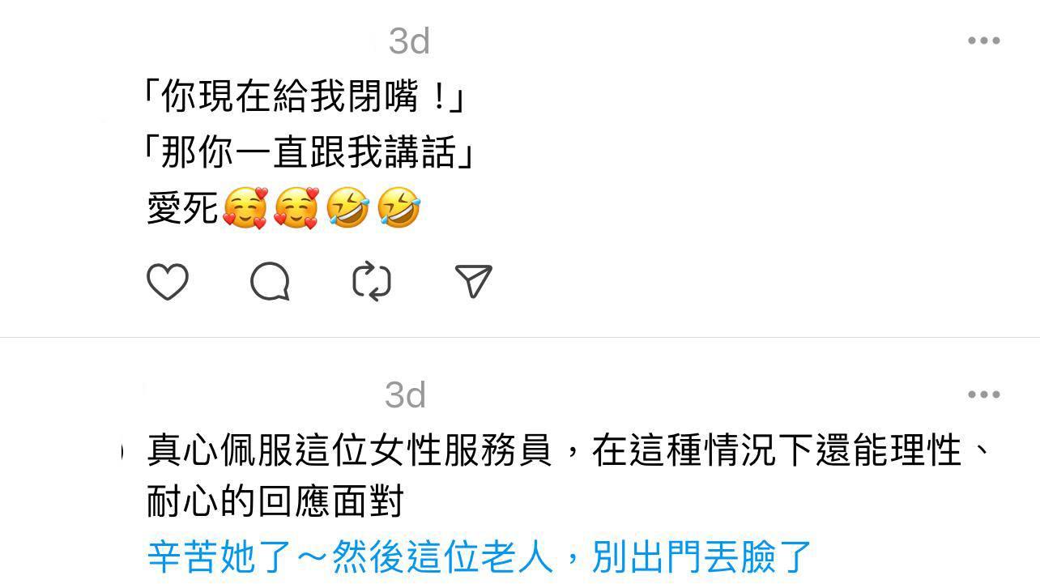1040x584 pixels.
Task: Click the phrase 在這種情況下還能理性 in second reply
Action: (777, 450)
